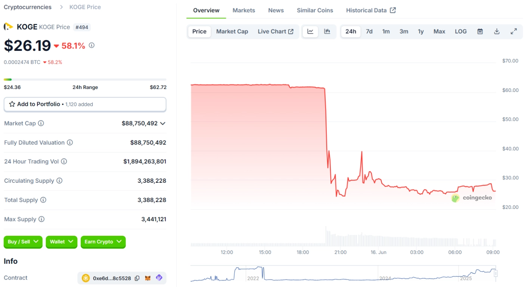Open the Buy / Sell dropdown
Image resolution: width=527 pixels, height=287 pixels.
click(x=23, y=242)
